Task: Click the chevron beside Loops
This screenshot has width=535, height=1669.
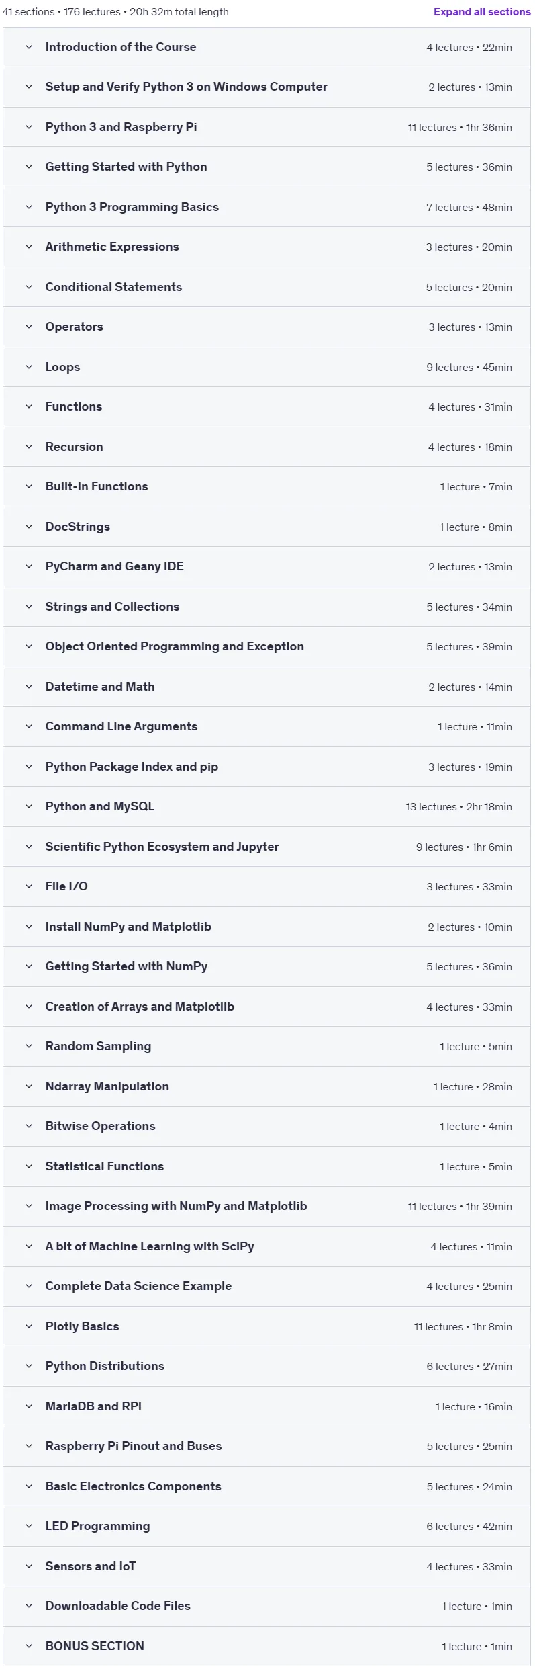Action: (29, 367)
